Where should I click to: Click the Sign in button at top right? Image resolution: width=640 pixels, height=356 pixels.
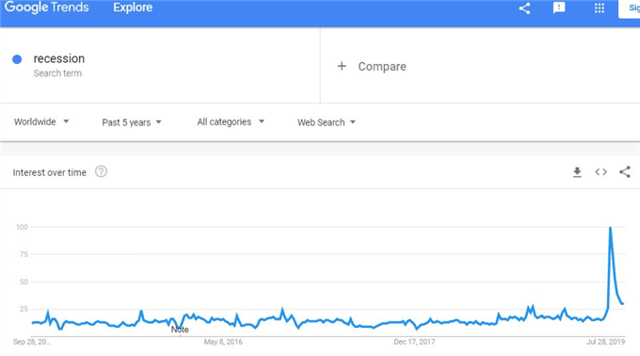[x=630, y=8]
